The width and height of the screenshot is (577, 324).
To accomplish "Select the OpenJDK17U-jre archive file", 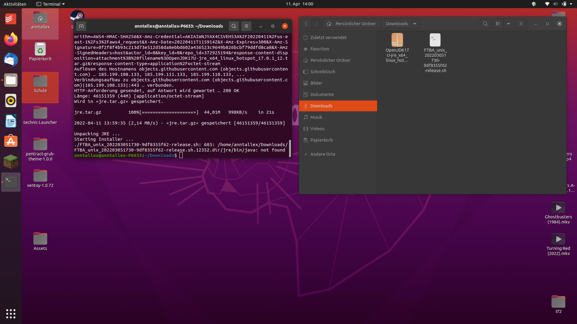I will (397, 48).
